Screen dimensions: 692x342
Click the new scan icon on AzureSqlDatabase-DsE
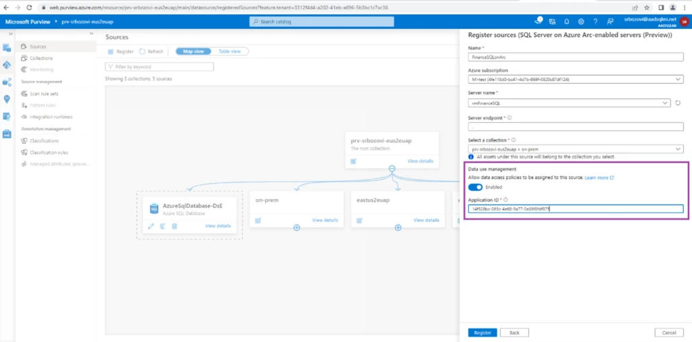(162, 226)
